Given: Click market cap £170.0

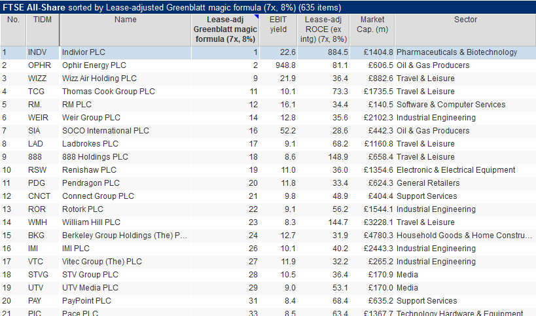Looking at the screenshot, I should tap(380, 288).
